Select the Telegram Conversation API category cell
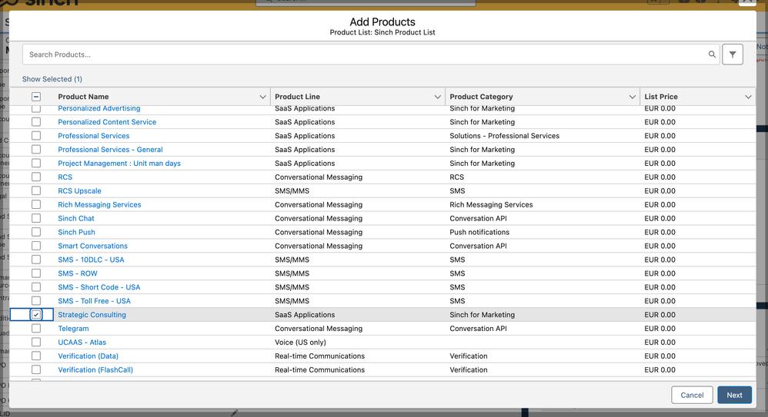Screen dimensions: 768x417 [x=478, y=329]
